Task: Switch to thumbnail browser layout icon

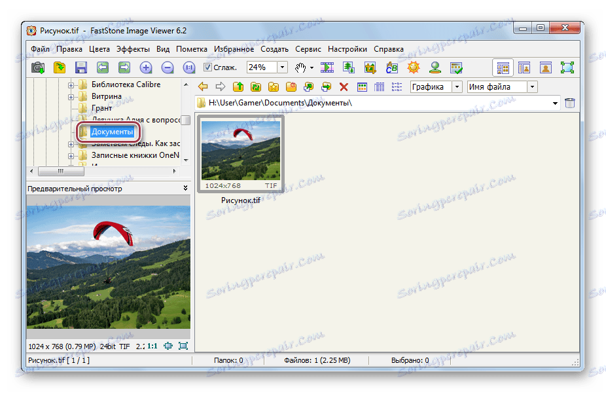Action: pos(503,68)
